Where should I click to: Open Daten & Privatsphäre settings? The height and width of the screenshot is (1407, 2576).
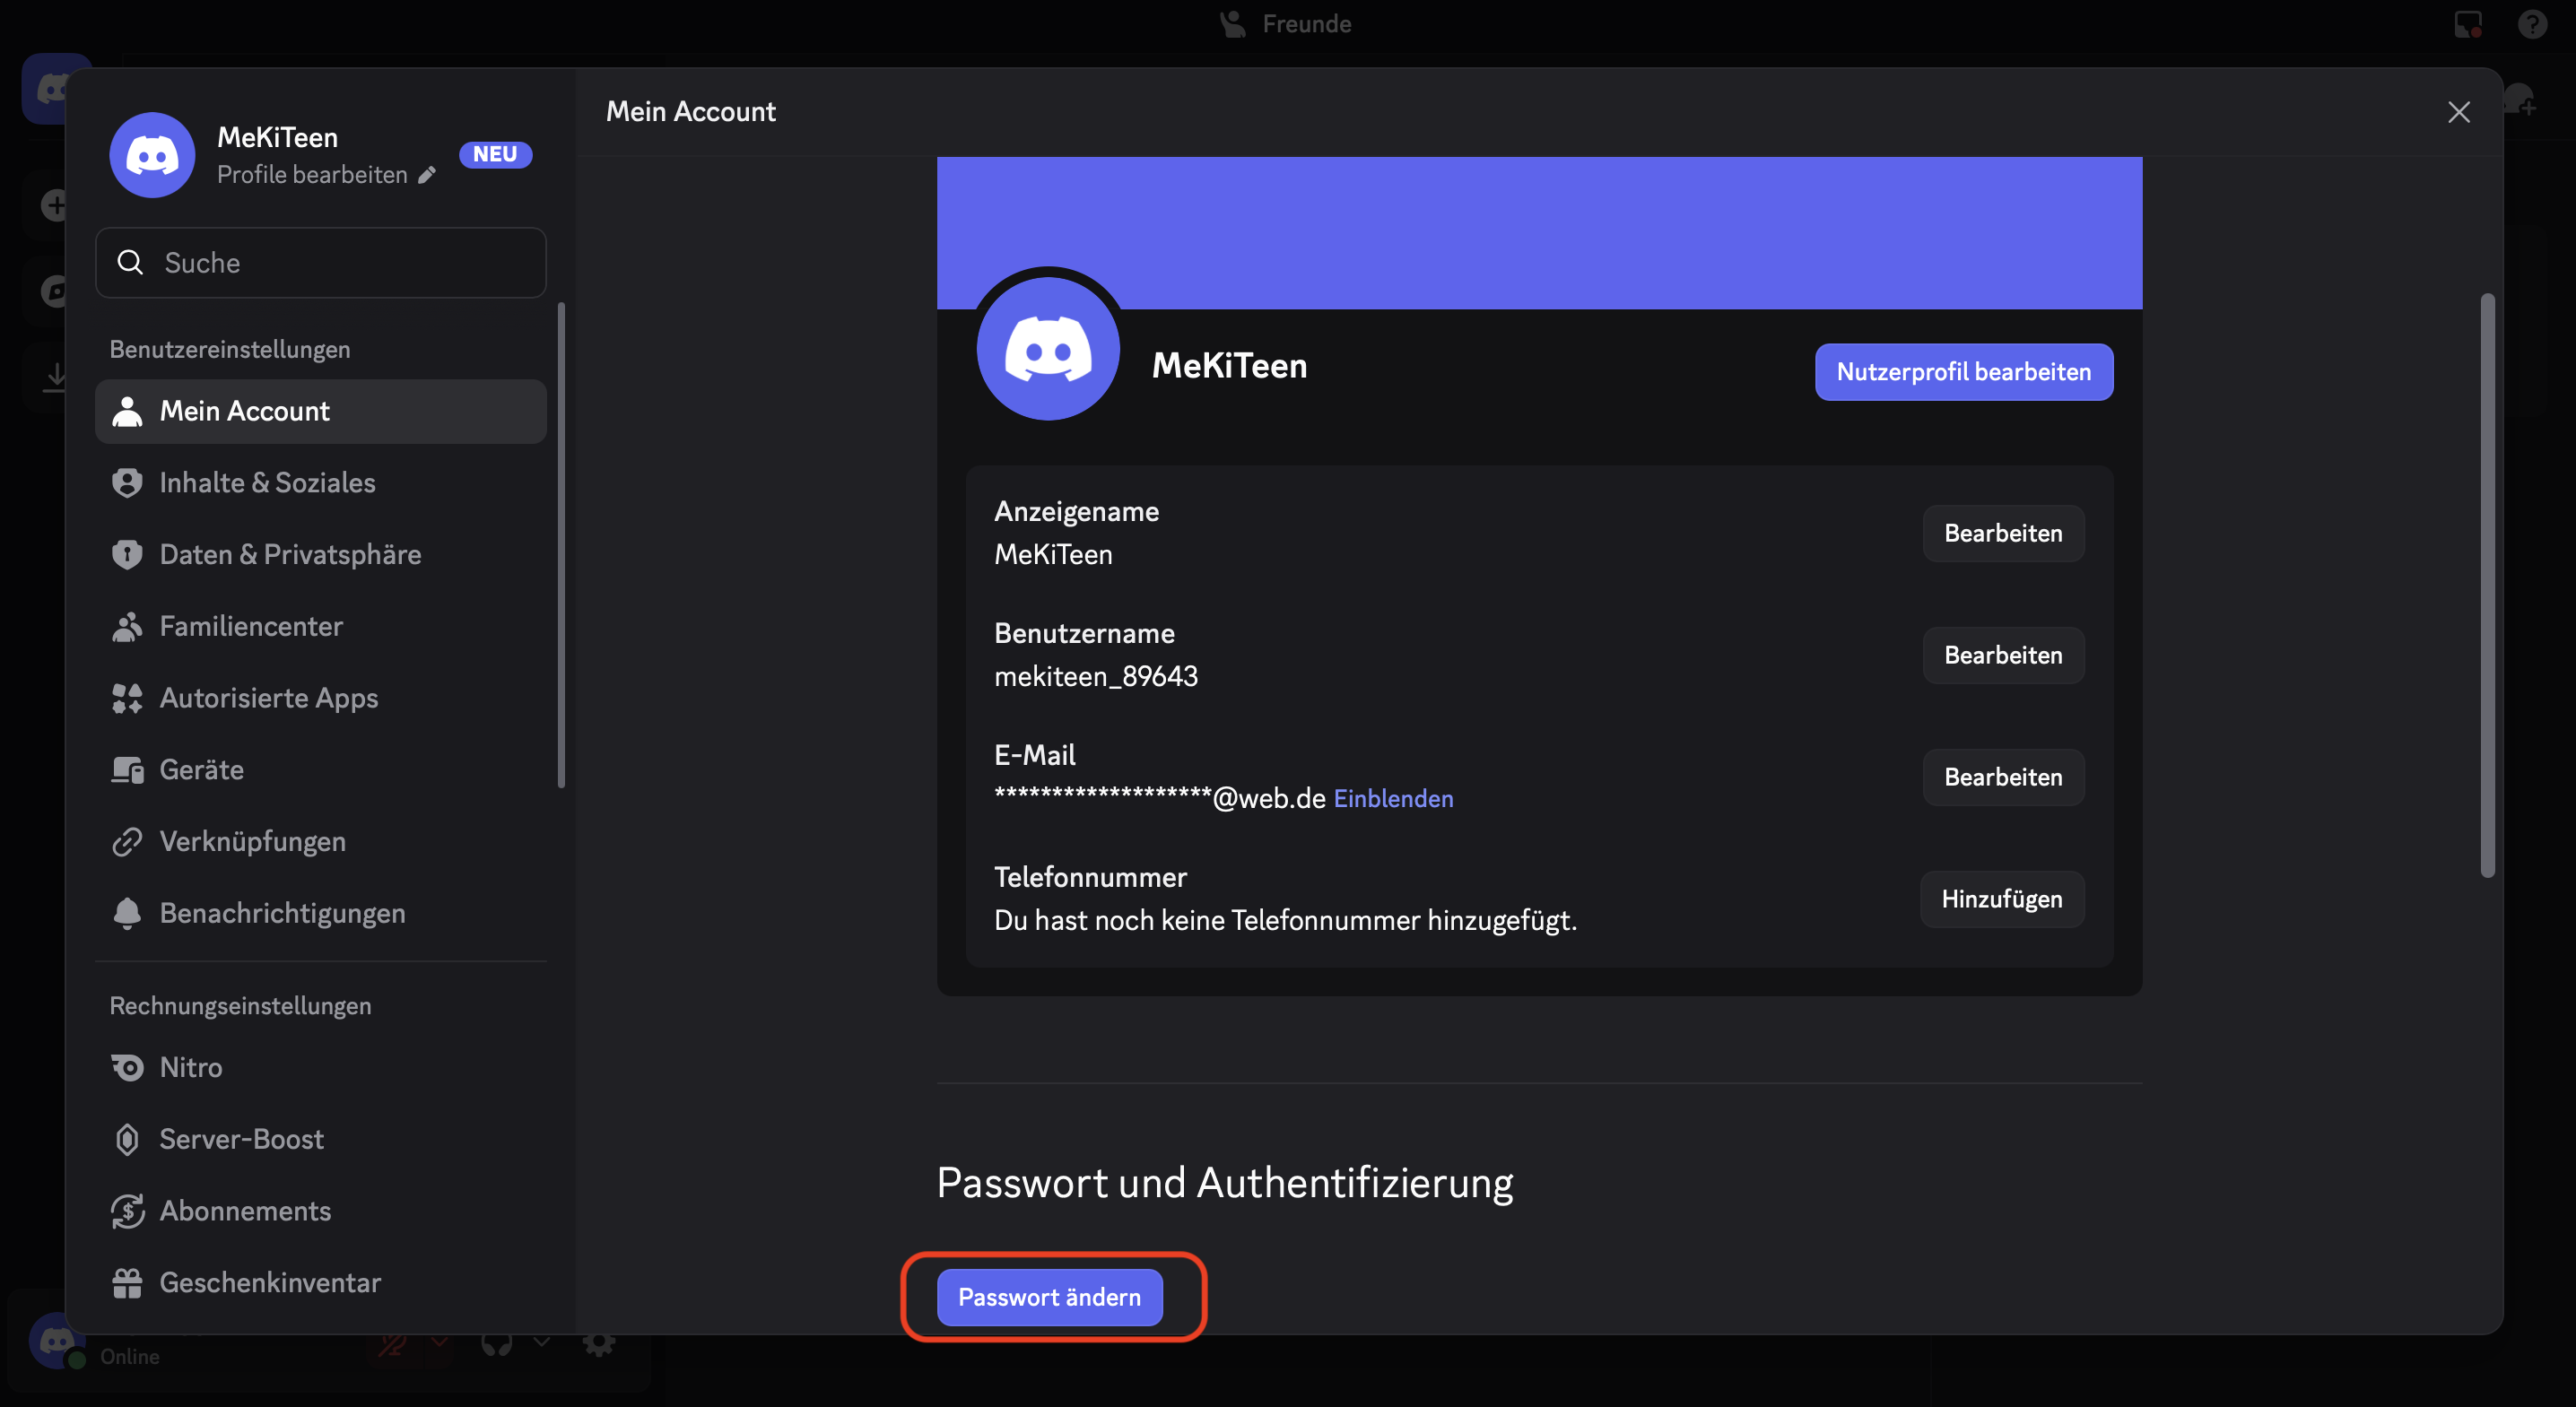coord(290,554)
